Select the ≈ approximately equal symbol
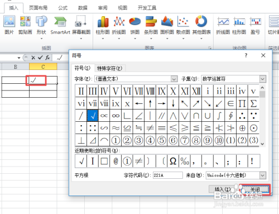 [x=116, y=128]
